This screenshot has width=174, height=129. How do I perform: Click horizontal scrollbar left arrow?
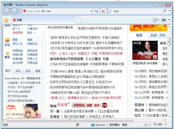5,120
